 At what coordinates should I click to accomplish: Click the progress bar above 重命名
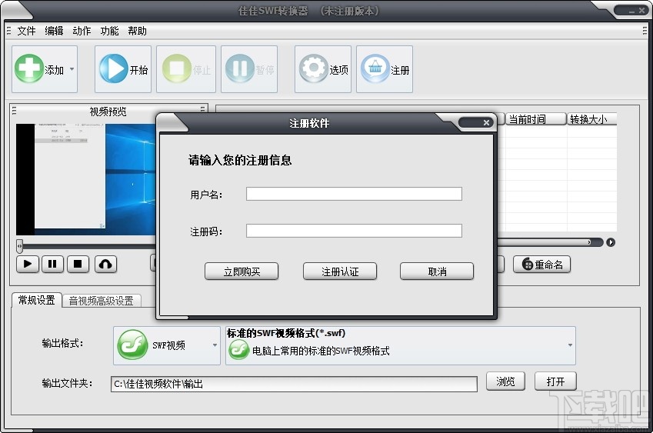point(550,242)
